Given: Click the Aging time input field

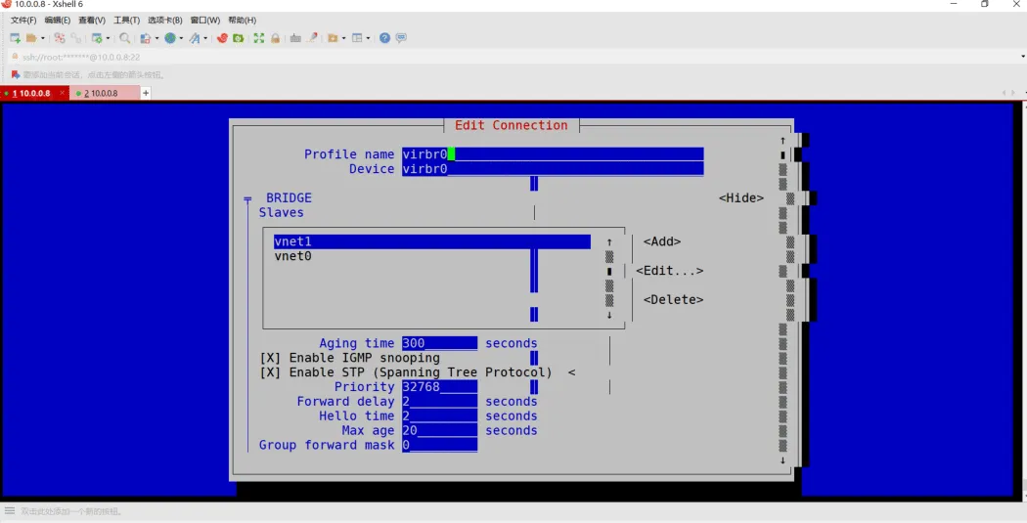Looking at the screenshot, I should tap(439, 343).
